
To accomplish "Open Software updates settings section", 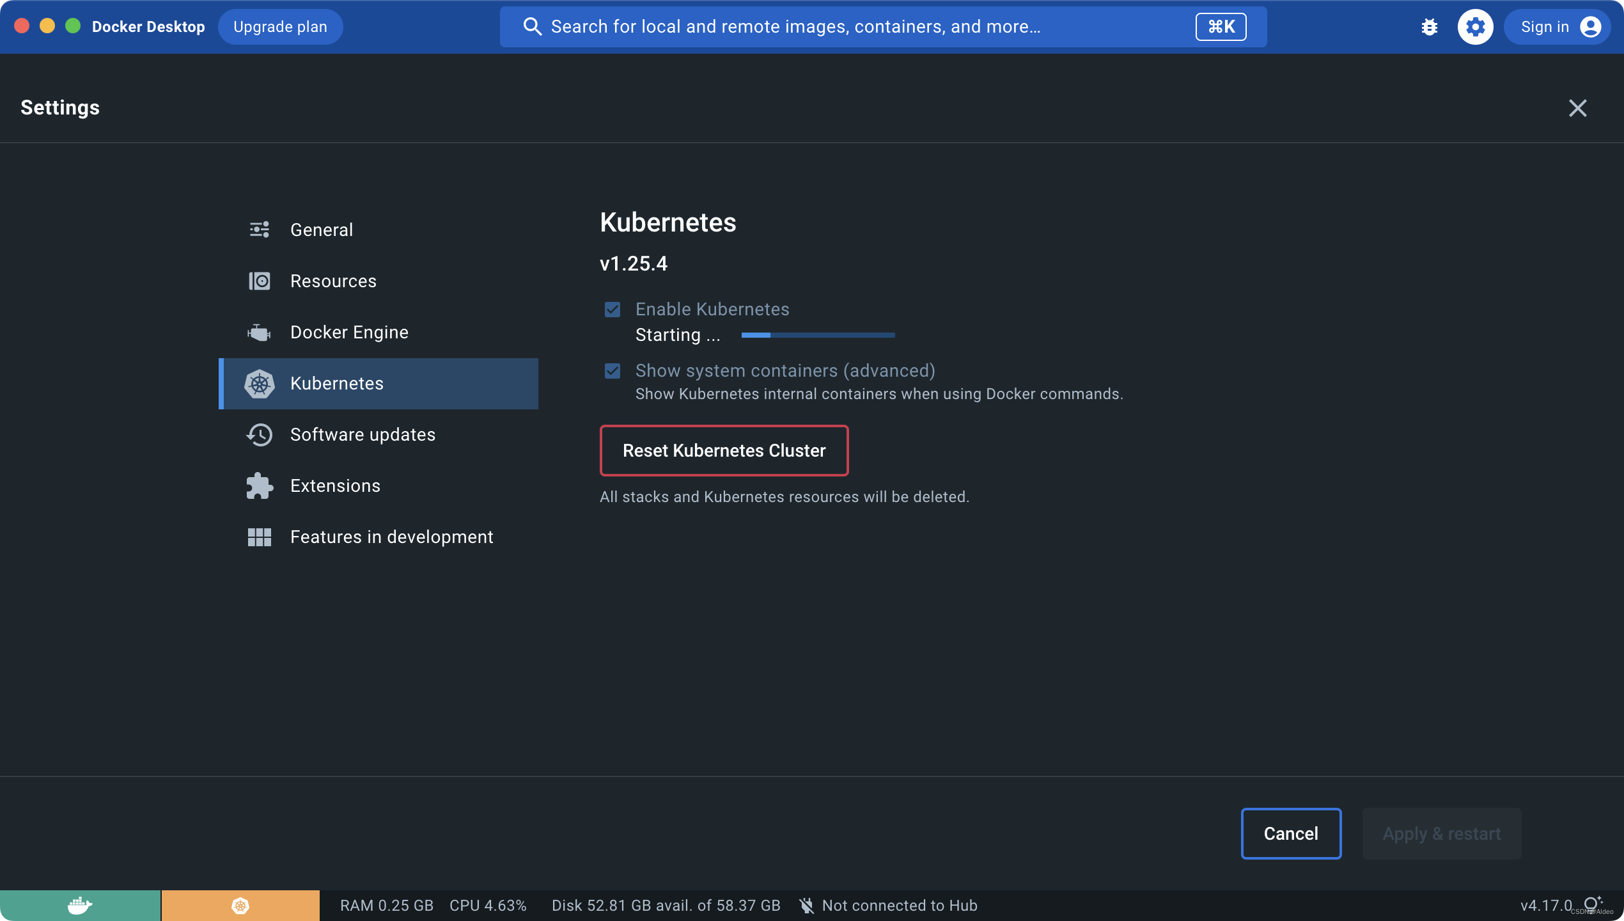I will coord(379,434).
